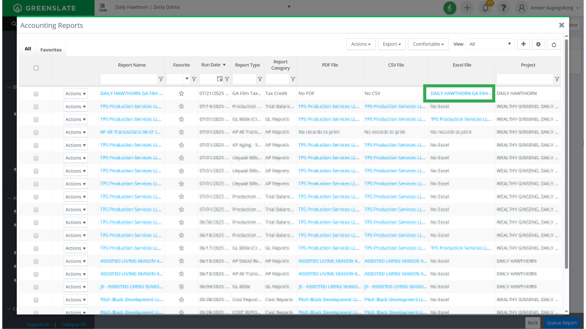Click Collapse All link
Image resolution: width=586 pixels, height=329 pixels.
(74, 324)
